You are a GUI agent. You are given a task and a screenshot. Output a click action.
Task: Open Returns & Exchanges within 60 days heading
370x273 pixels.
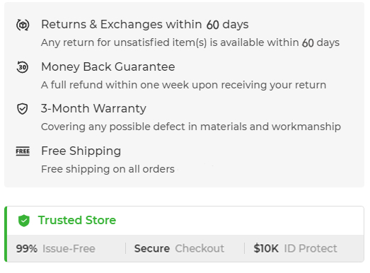145,24
